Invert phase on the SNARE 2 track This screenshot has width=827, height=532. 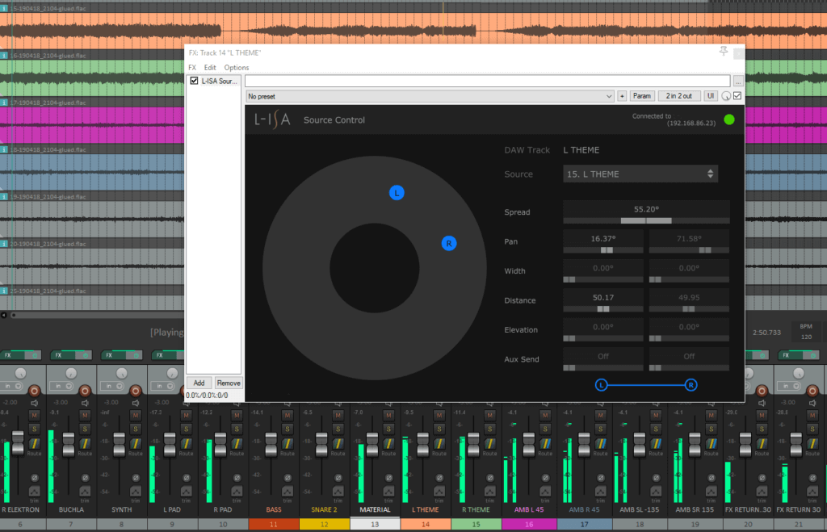[338, 478]
